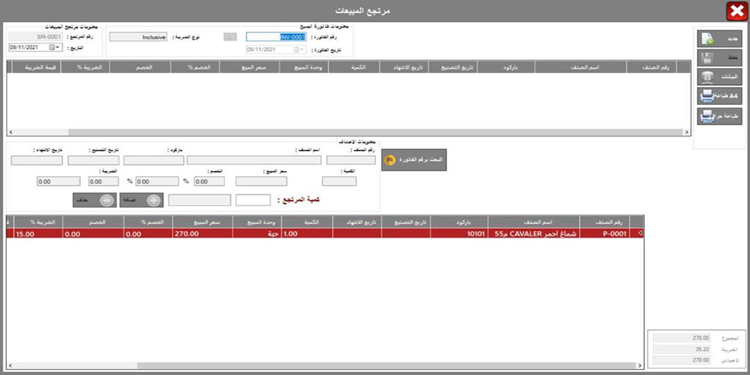The height and width of the screenshot is (375, 750).
Task: Click the INV-0001 invoice number field
Action: click(277, 36)
